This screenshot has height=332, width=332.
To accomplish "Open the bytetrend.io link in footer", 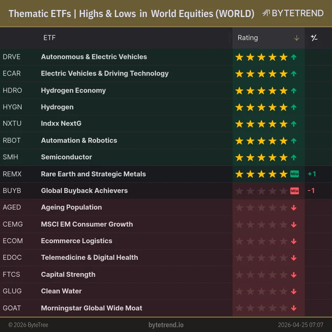I will click(x=166, y=325).
